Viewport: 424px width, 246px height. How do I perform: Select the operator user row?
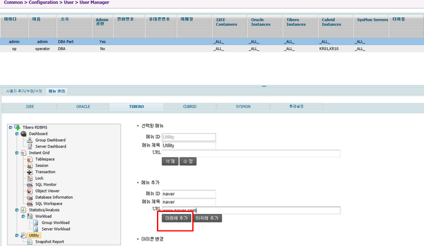(212, 49)
